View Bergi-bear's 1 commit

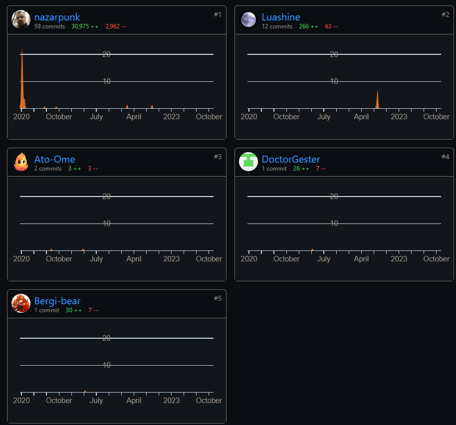(x=47, y=310)
